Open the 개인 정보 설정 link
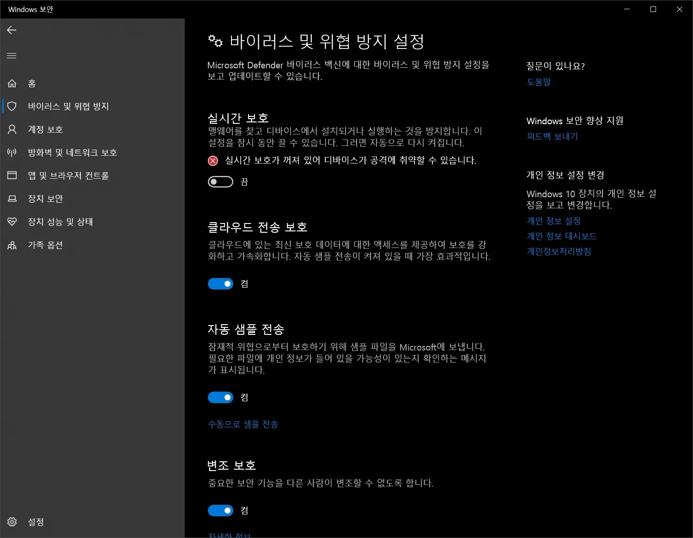Image resolution: width=693 pixels, height=538 pixels. pos(553,221)
